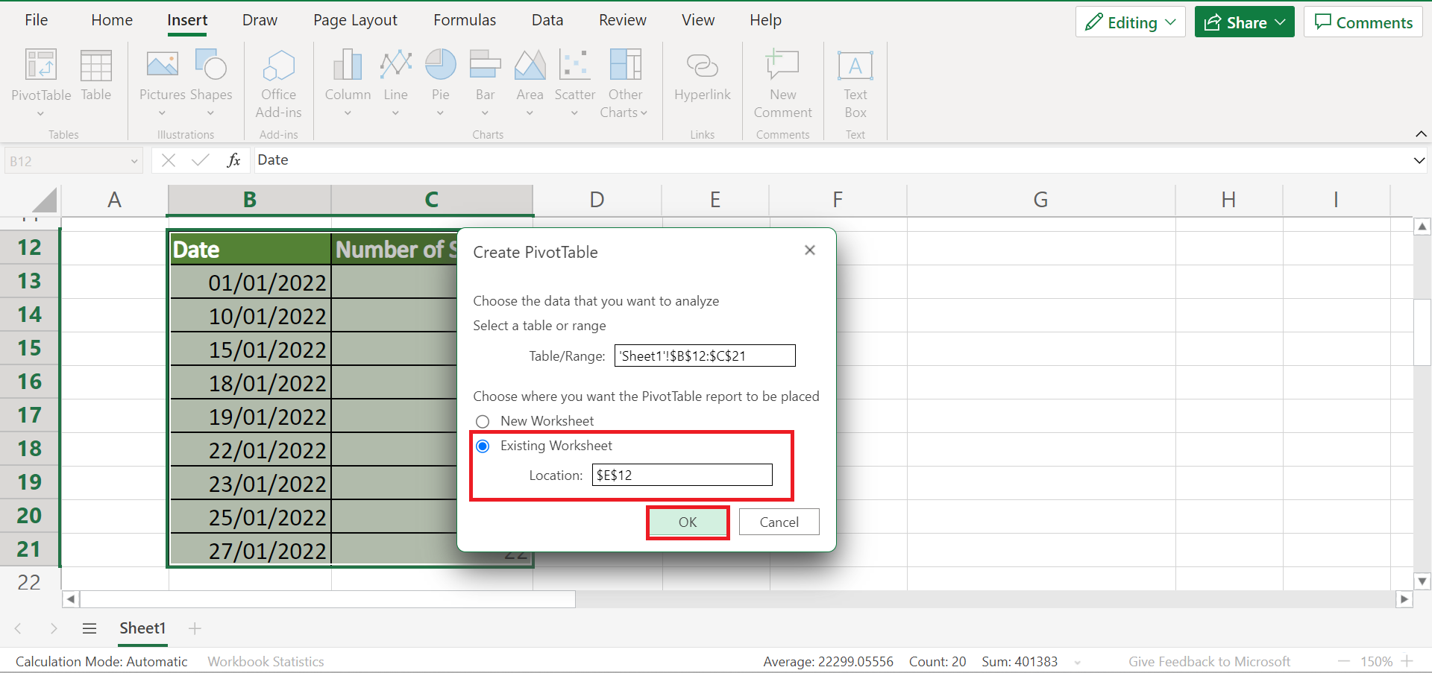The image size is (1432, 673).
Task: Click the Hyperlink icon
Action: click(702, 67)
